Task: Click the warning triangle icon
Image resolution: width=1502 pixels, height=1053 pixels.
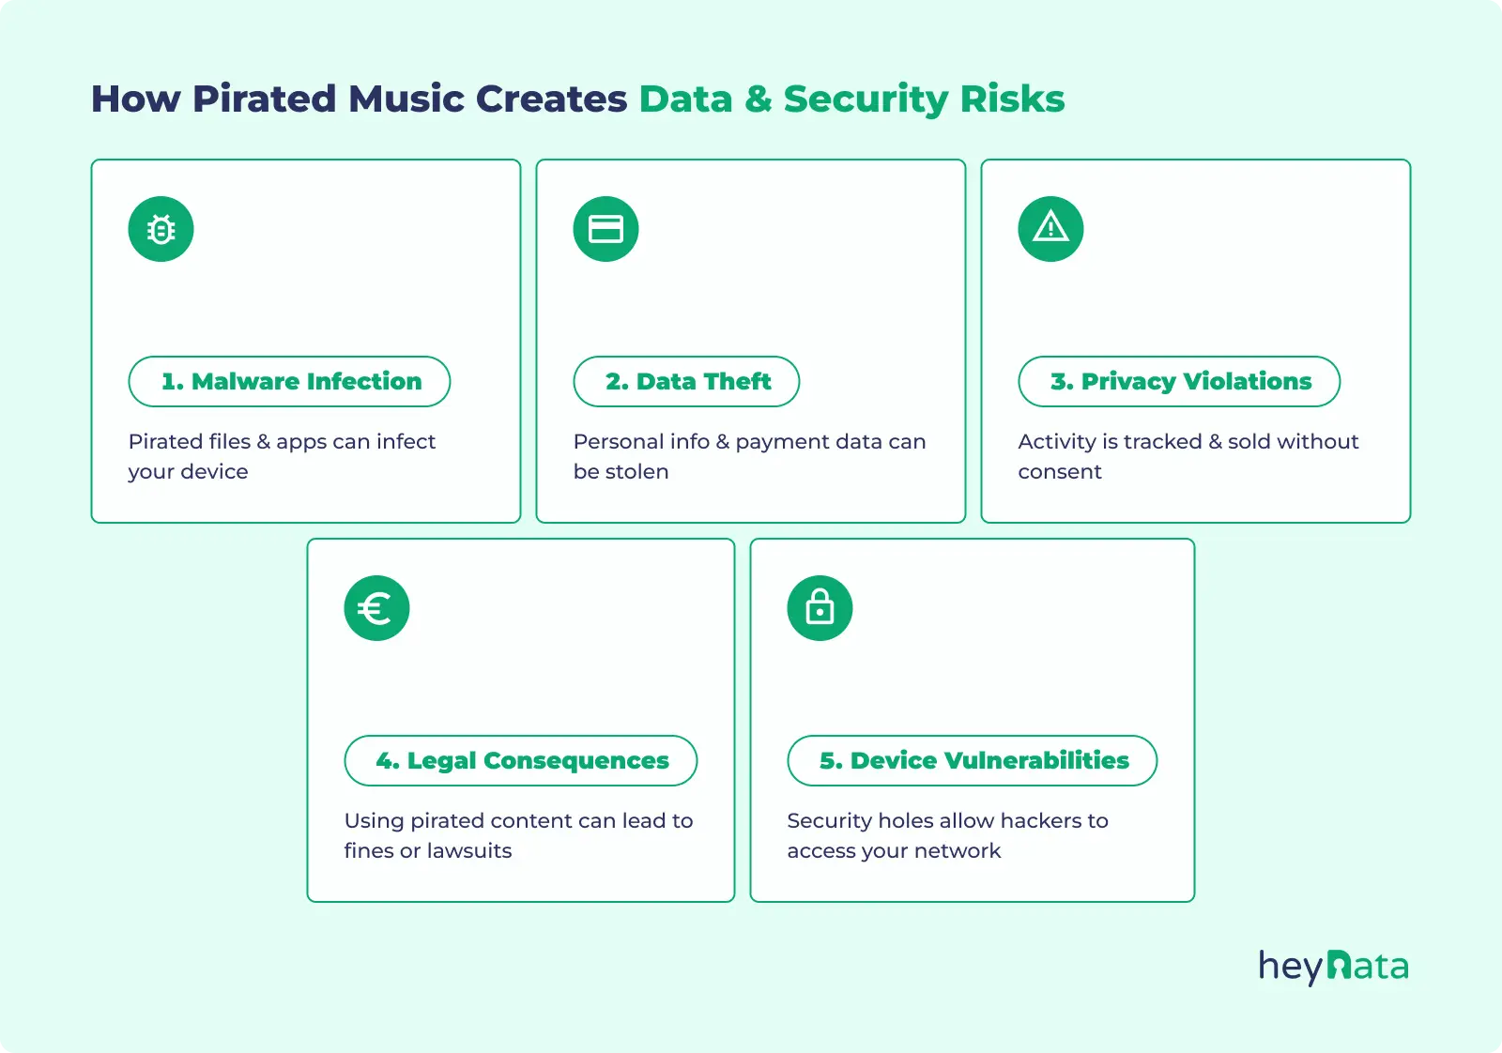Action: click(x=1050, y=229)
